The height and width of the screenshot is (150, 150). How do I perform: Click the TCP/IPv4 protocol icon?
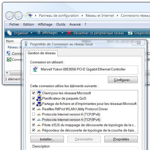(39, 120)
